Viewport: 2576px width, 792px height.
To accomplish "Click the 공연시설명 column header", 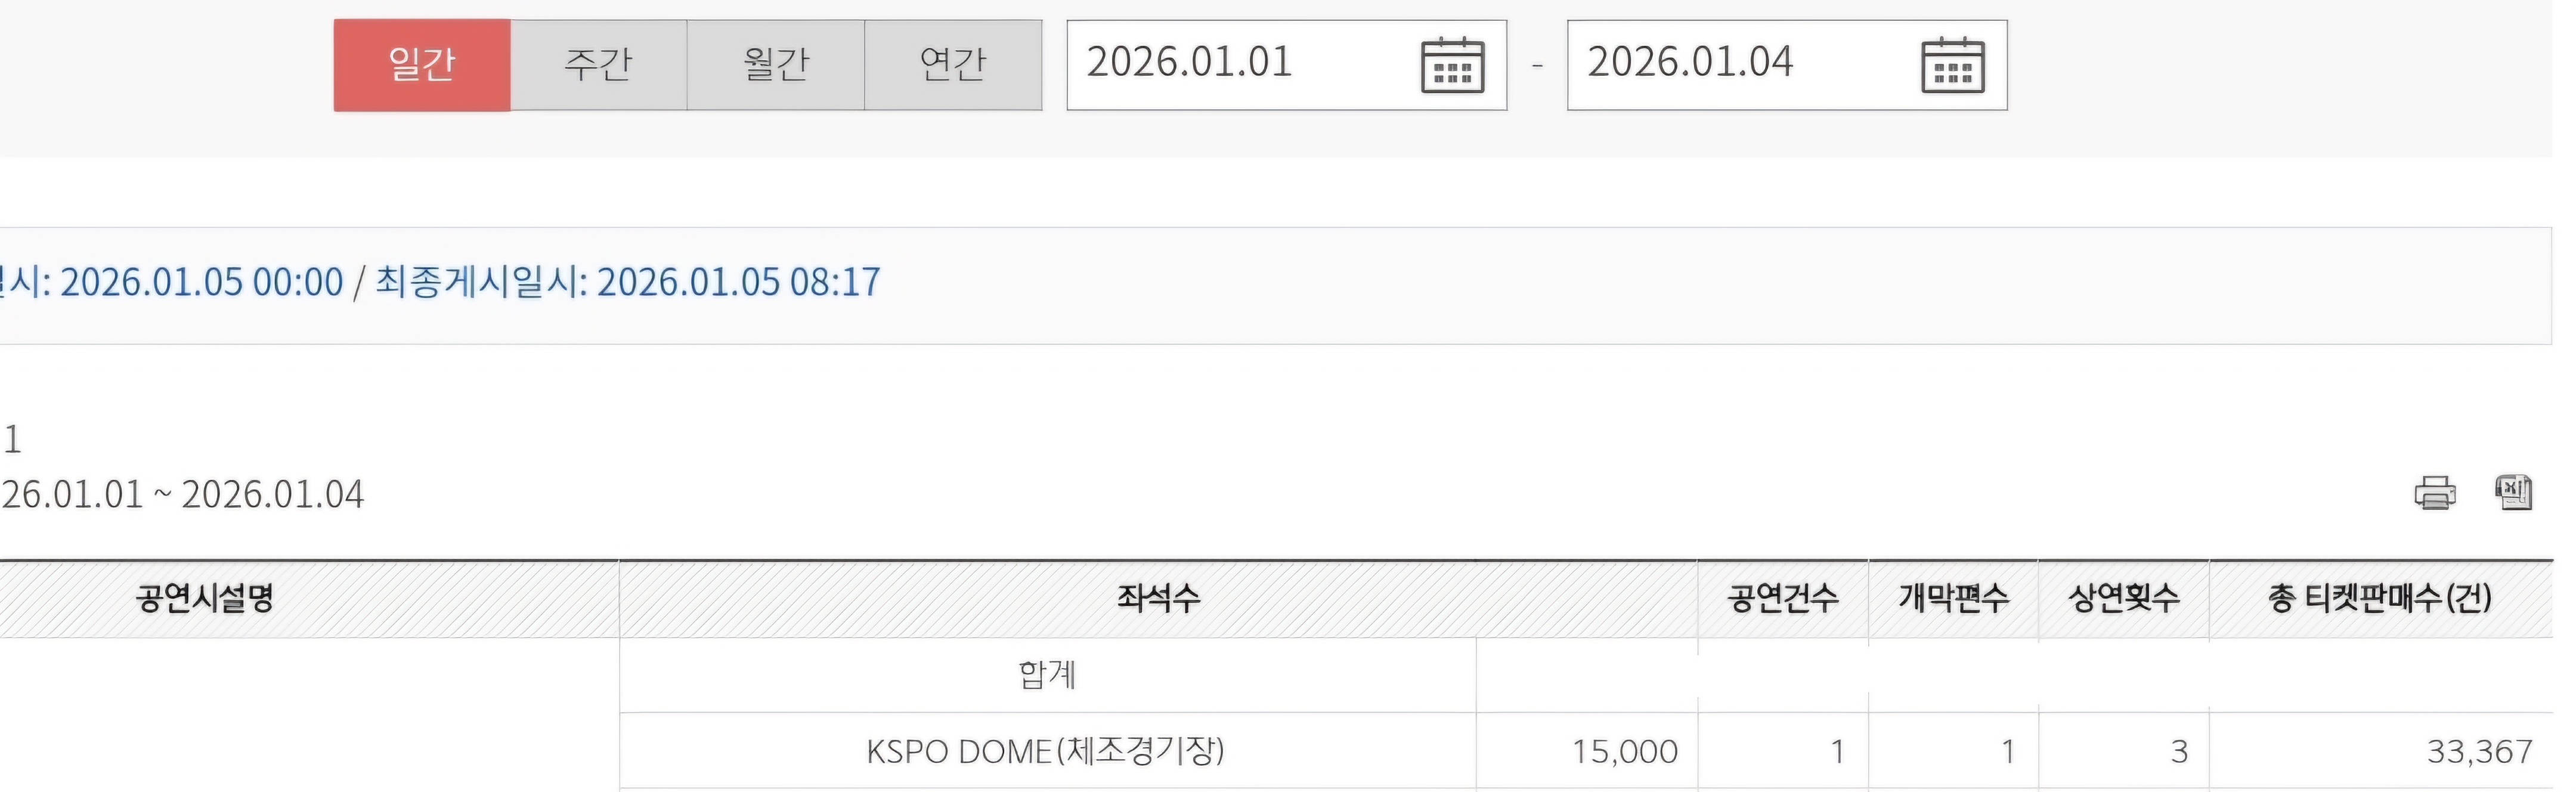I will pyautogui.click(x=205, y=599).
